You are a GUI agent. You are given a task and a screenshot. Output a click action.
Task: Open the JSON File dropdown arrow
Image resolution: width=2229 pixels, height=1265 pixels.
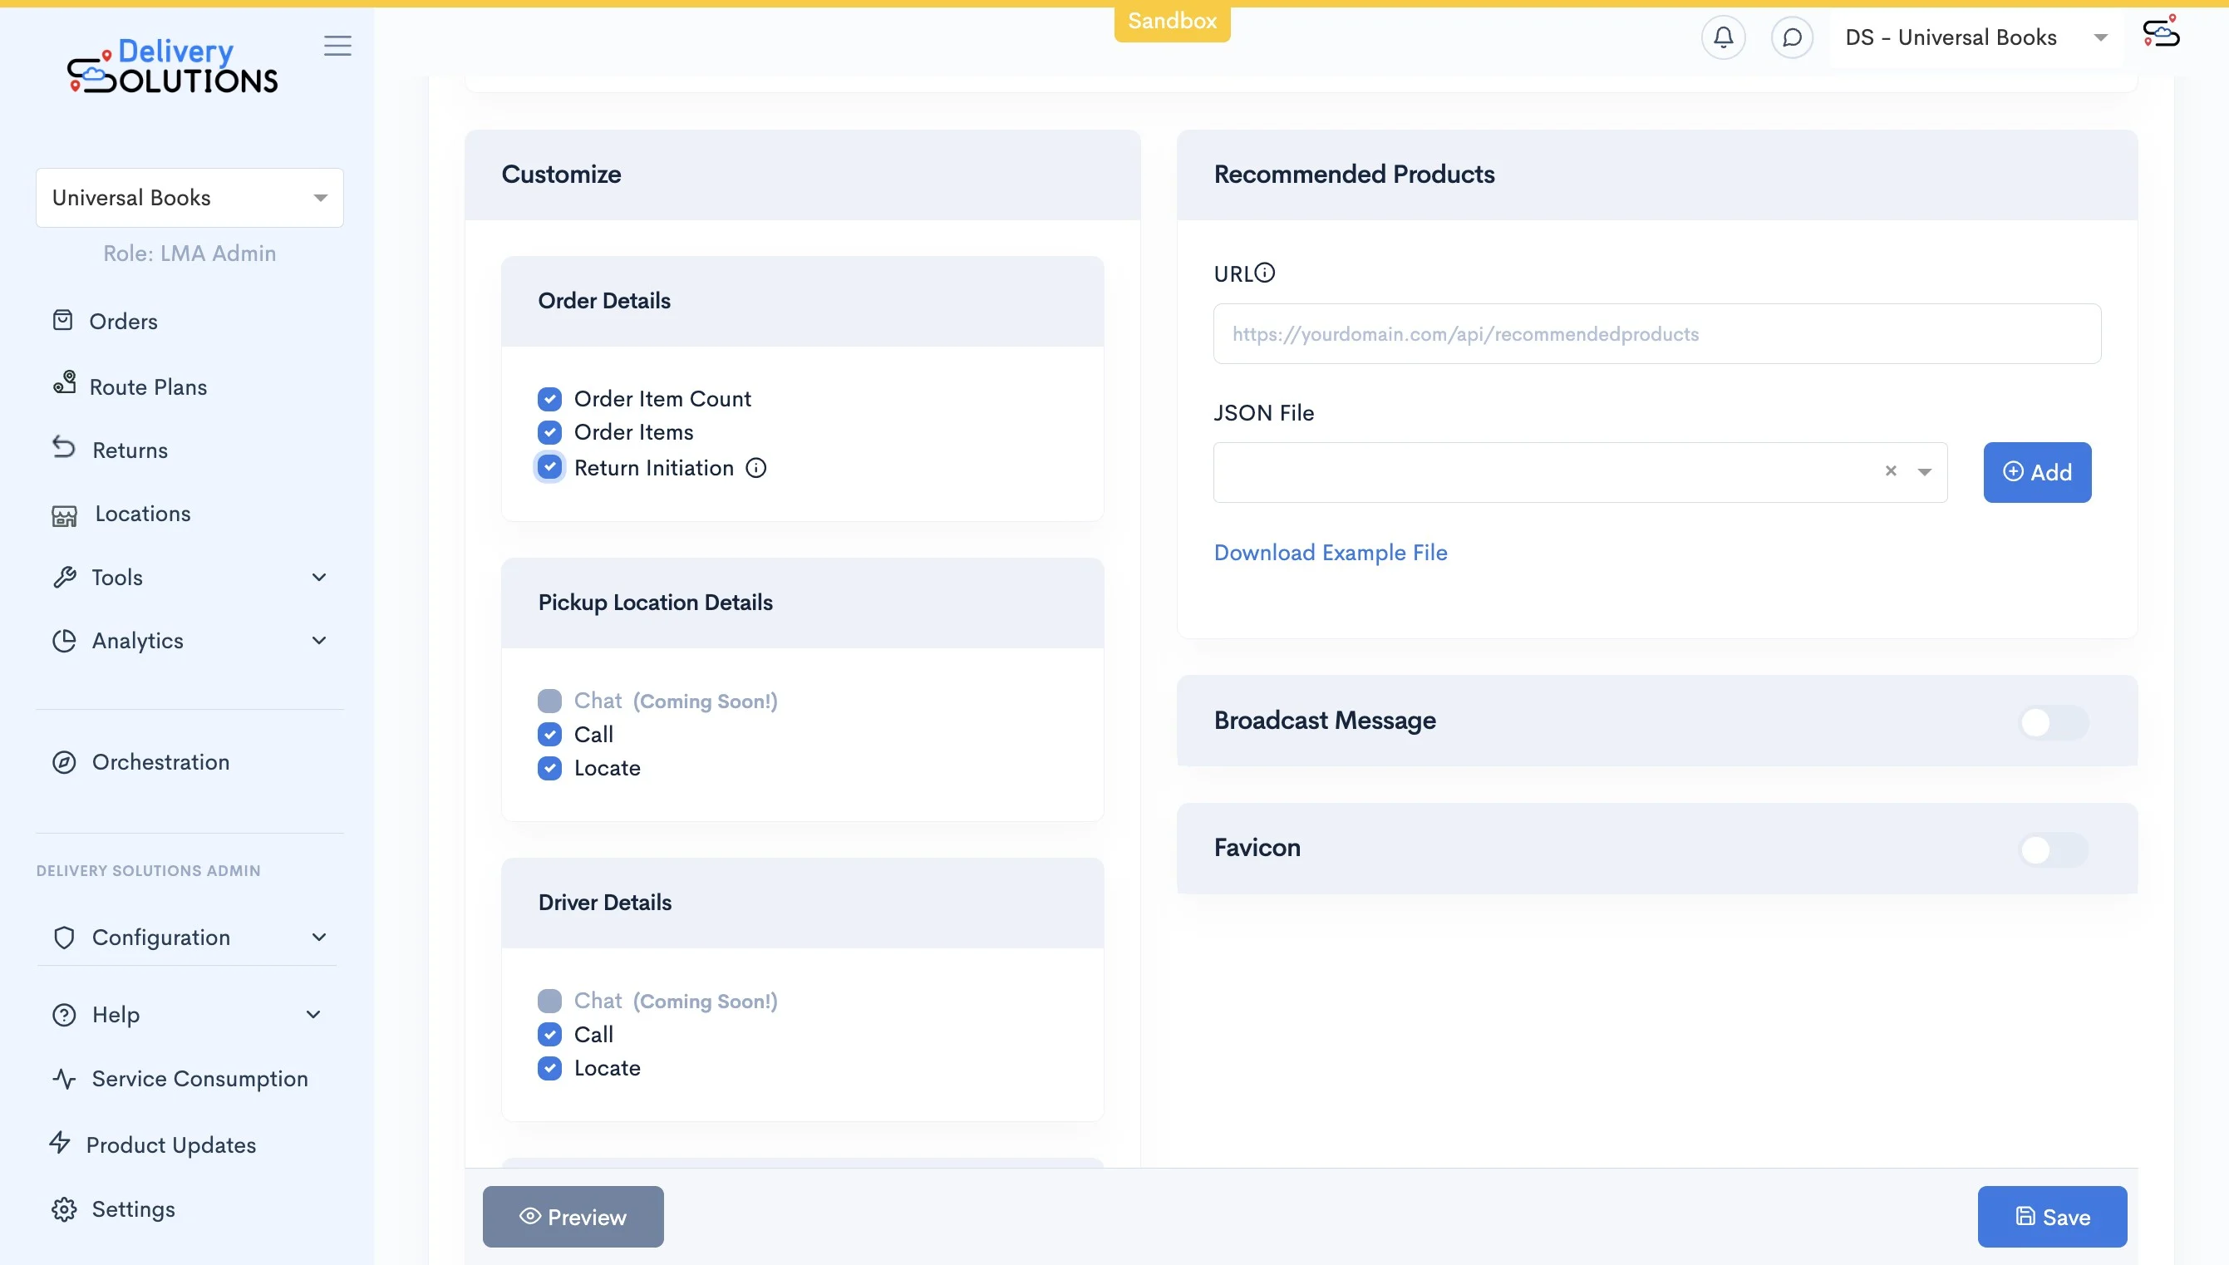pyautogui.click(x=1924, y=472)
